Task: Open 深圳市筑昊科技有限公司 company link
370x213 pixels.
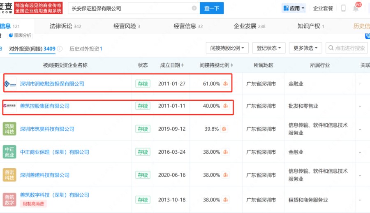Action: (47, 129)
